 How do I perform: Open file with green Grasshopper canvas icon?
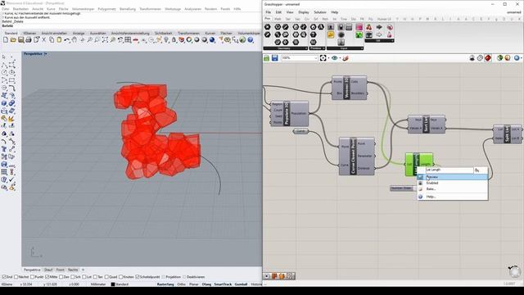[x=267, y=58]
